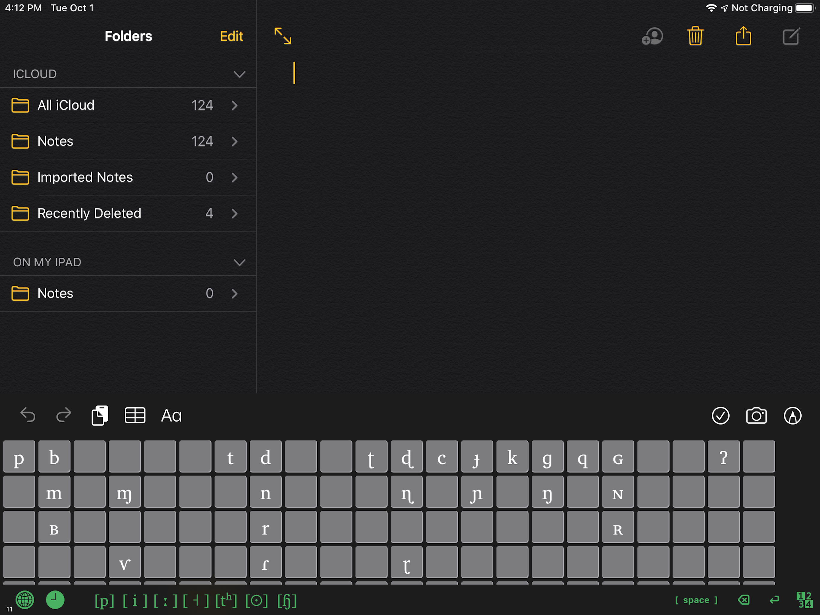Screen dimensions: 820x615
Task: Tap the p key
Action: pyautogui.click(x=19, y=457)
